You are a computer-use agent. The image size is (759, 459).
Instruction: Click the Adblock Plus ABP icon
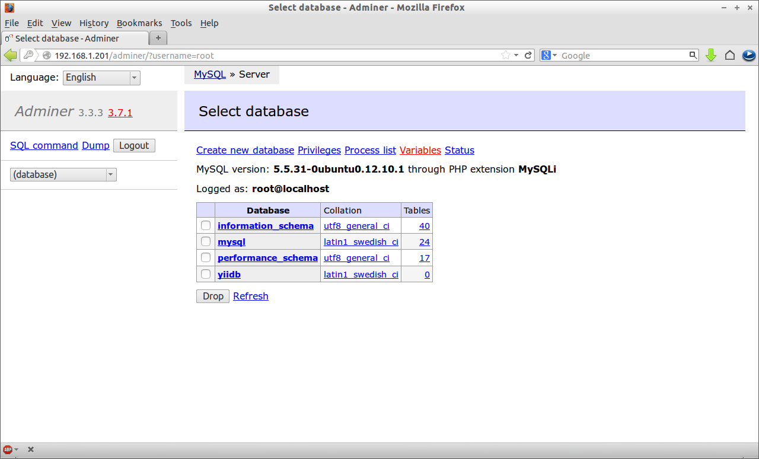coord(8,450)
